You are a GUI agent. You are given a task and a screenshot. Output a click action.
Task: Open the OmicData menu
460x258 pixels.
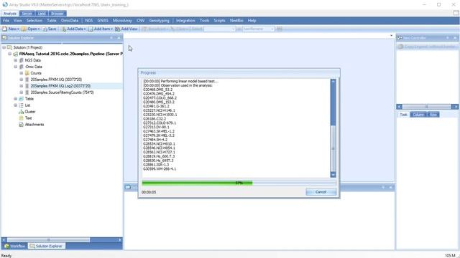pyautogui.click(x=70, y=21)
